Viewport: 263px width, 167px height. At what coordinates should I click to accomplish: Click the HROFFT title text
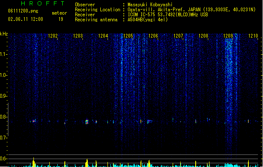[x=43, y=3]
